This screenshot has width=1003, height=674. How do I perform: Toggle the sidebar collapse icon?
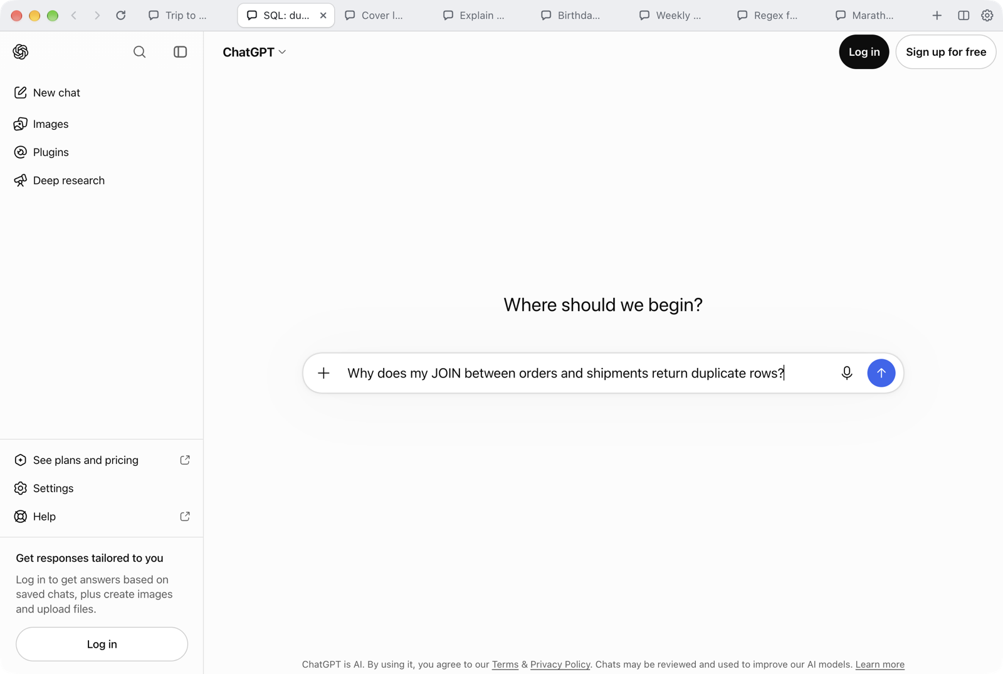click(180, 52)
